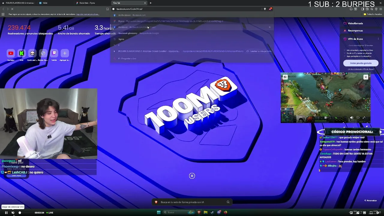Toggle stream player fullscreen
384x216 pixels.
tap(371, 213)
